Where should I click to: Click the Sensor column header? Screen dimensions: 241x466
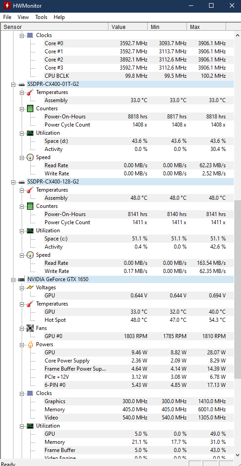55,27
